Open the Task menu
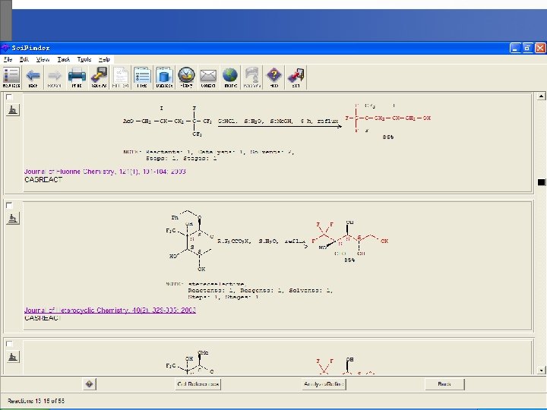The height and width of the screenshot is (410, 547). [64, 60]
